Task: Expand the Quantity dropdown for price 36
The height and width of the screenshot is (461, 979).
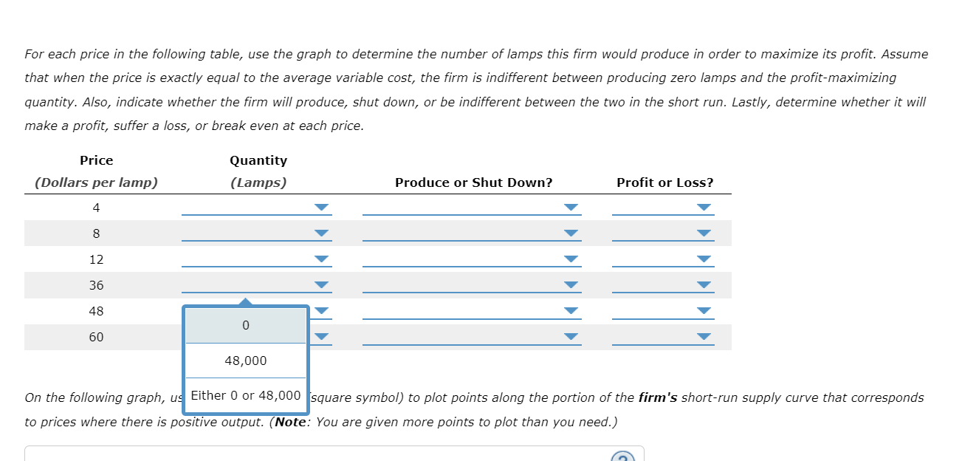Action: pyautogui.click(x=256, y=285)
